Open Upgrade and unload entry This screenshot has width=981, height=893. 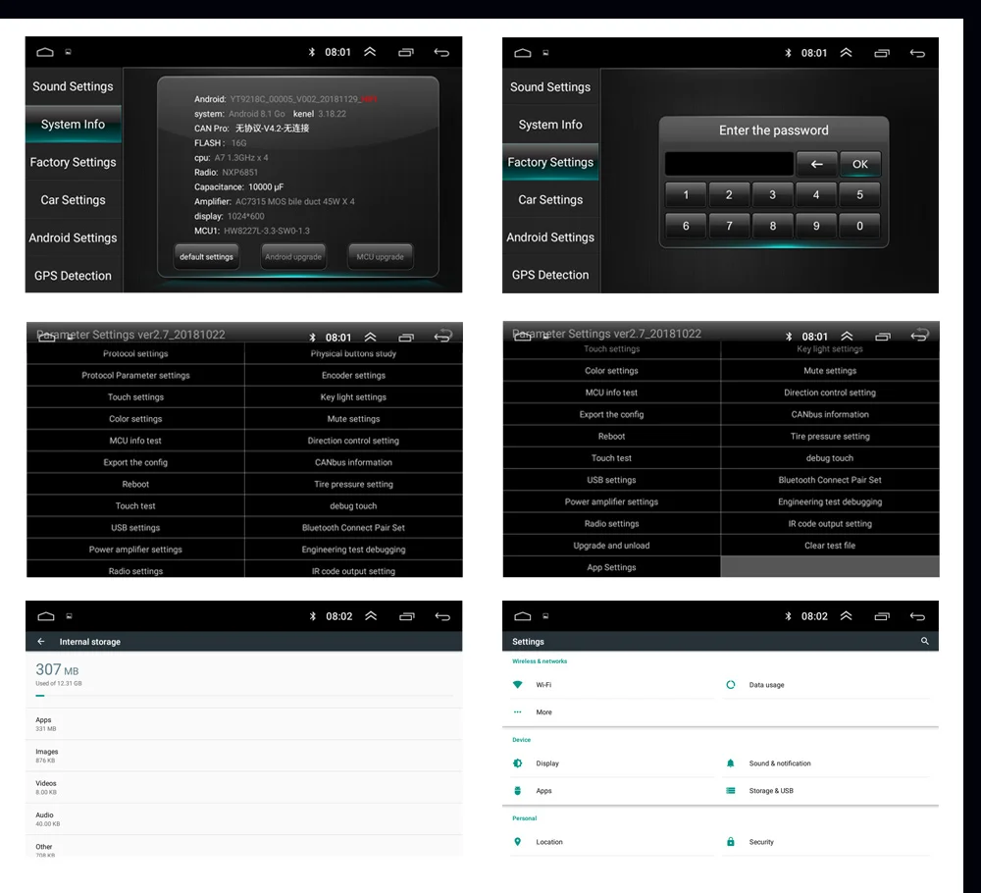click(x=612, y=546)
